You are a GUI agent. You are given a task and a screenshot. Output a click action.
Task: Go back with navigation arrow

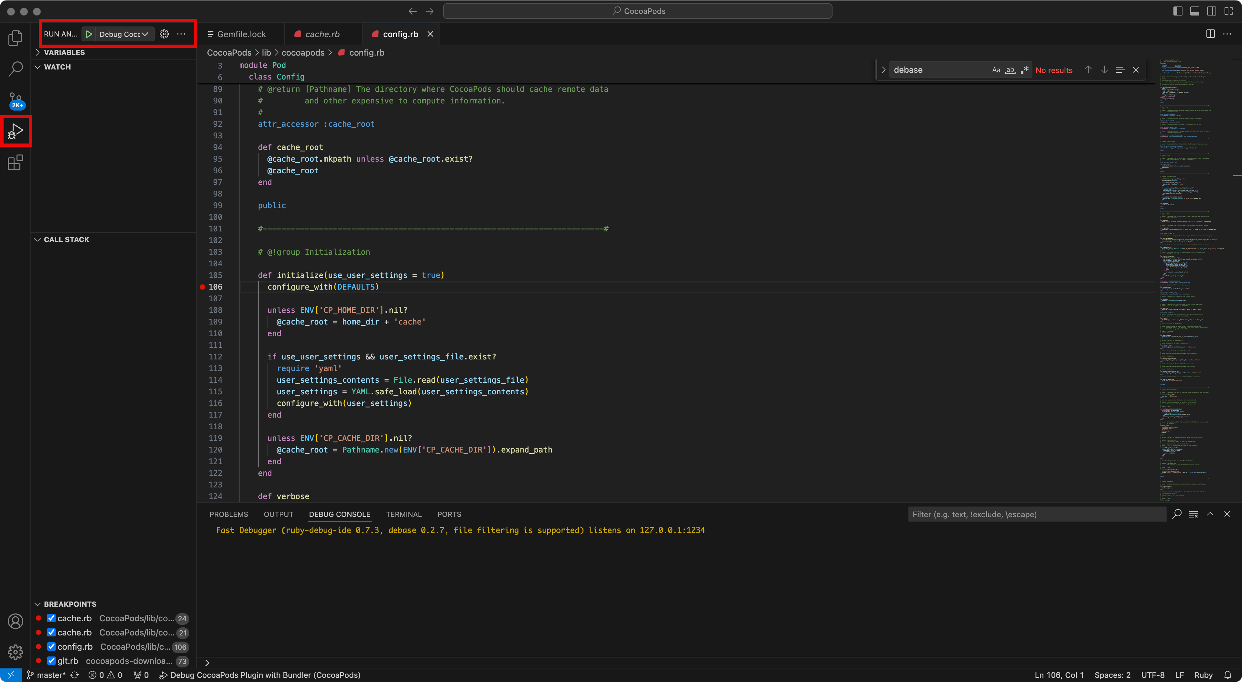point(412,11)
